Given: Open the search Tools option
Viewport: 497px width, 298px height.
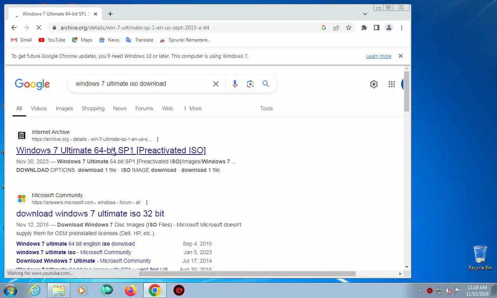Looking at the screenshot, I should coord(267,108).
